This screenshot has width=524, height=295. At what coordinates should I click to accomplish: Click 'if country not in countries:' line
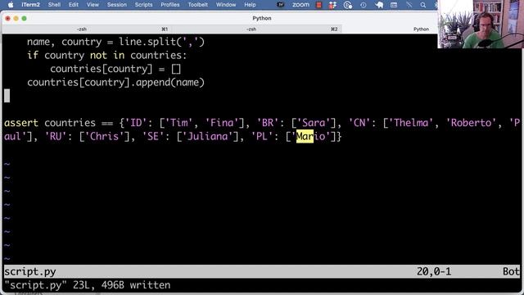107,55
